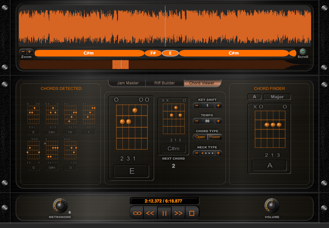Pause the playing track
The height and width of the screenshot is (228, 329).
[164, 212]
